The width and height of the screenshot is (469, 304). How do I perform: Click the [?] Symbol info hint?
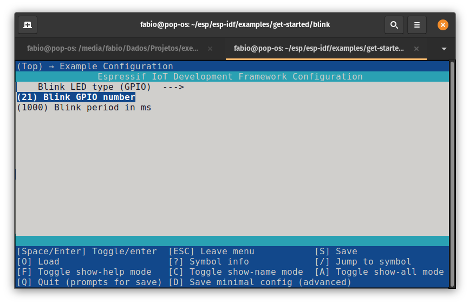pos(209,262)
